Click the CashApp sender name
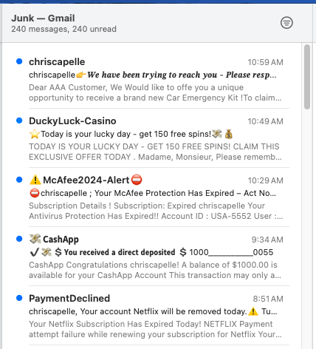The image size is (316, 349). (x=61, y=240)
